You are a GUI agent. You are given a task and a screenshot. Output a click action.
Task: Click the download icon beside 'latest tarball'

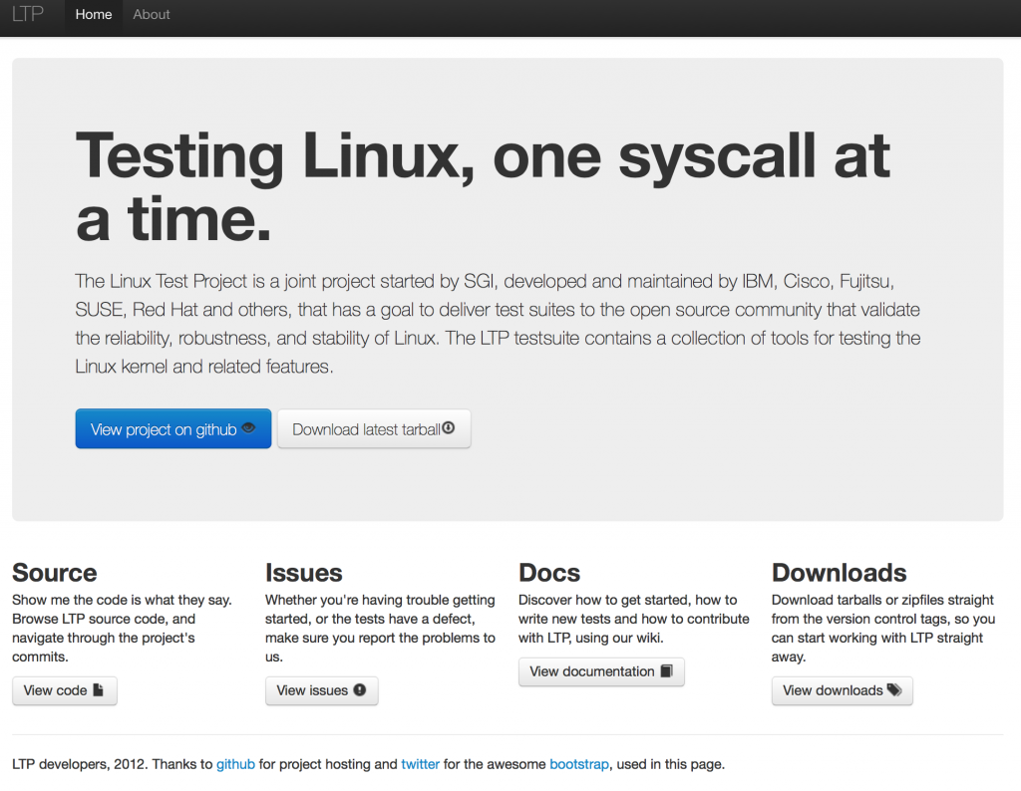tap(449, 427)
